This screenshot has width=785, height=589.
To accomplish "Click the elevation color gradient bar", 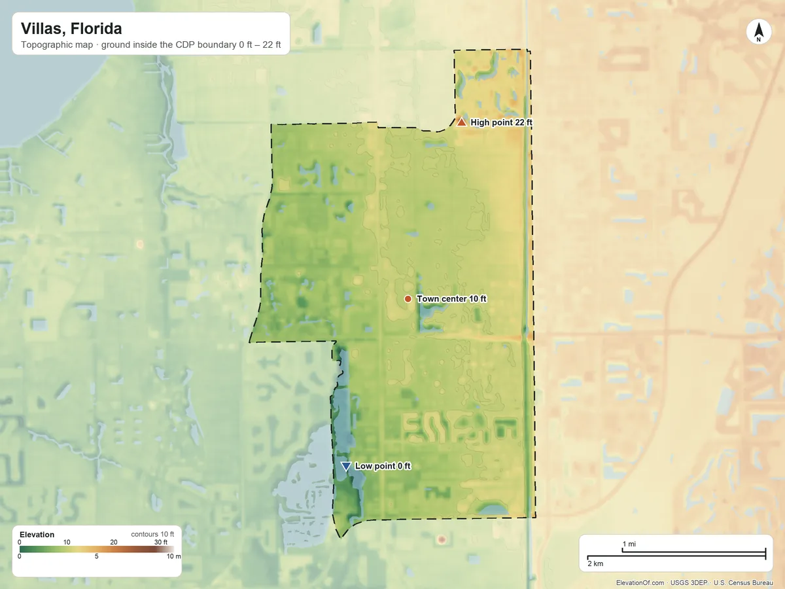I will [96, 550].
